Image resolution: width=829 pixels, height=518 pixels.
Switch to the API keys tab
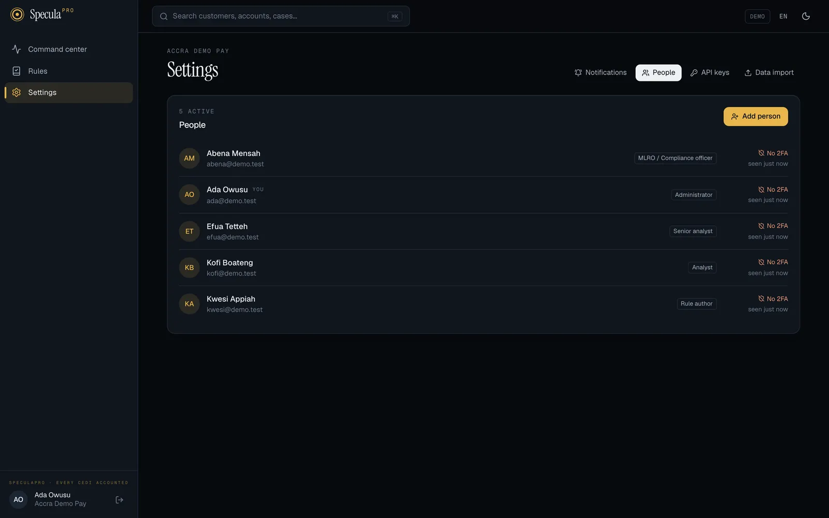pyautogui.click(x=710, y=73)
